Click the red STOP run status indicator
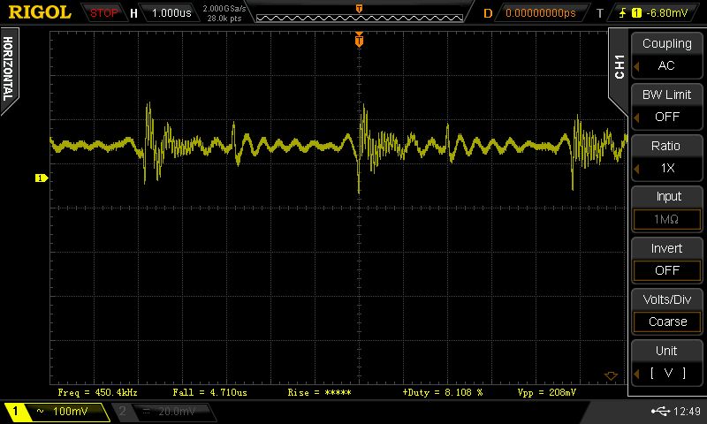 point(103,12)
